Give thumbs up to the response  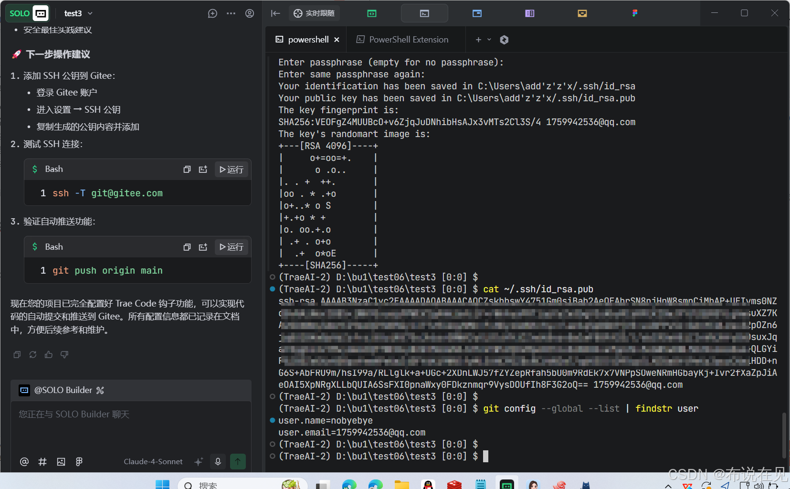(49, 354)
